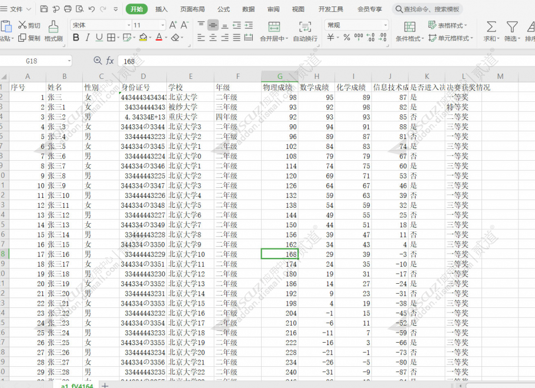Click the zoom icon beside fx
Image resolution: width=535 pixels, height=388 pixels.
coord(98,61)
